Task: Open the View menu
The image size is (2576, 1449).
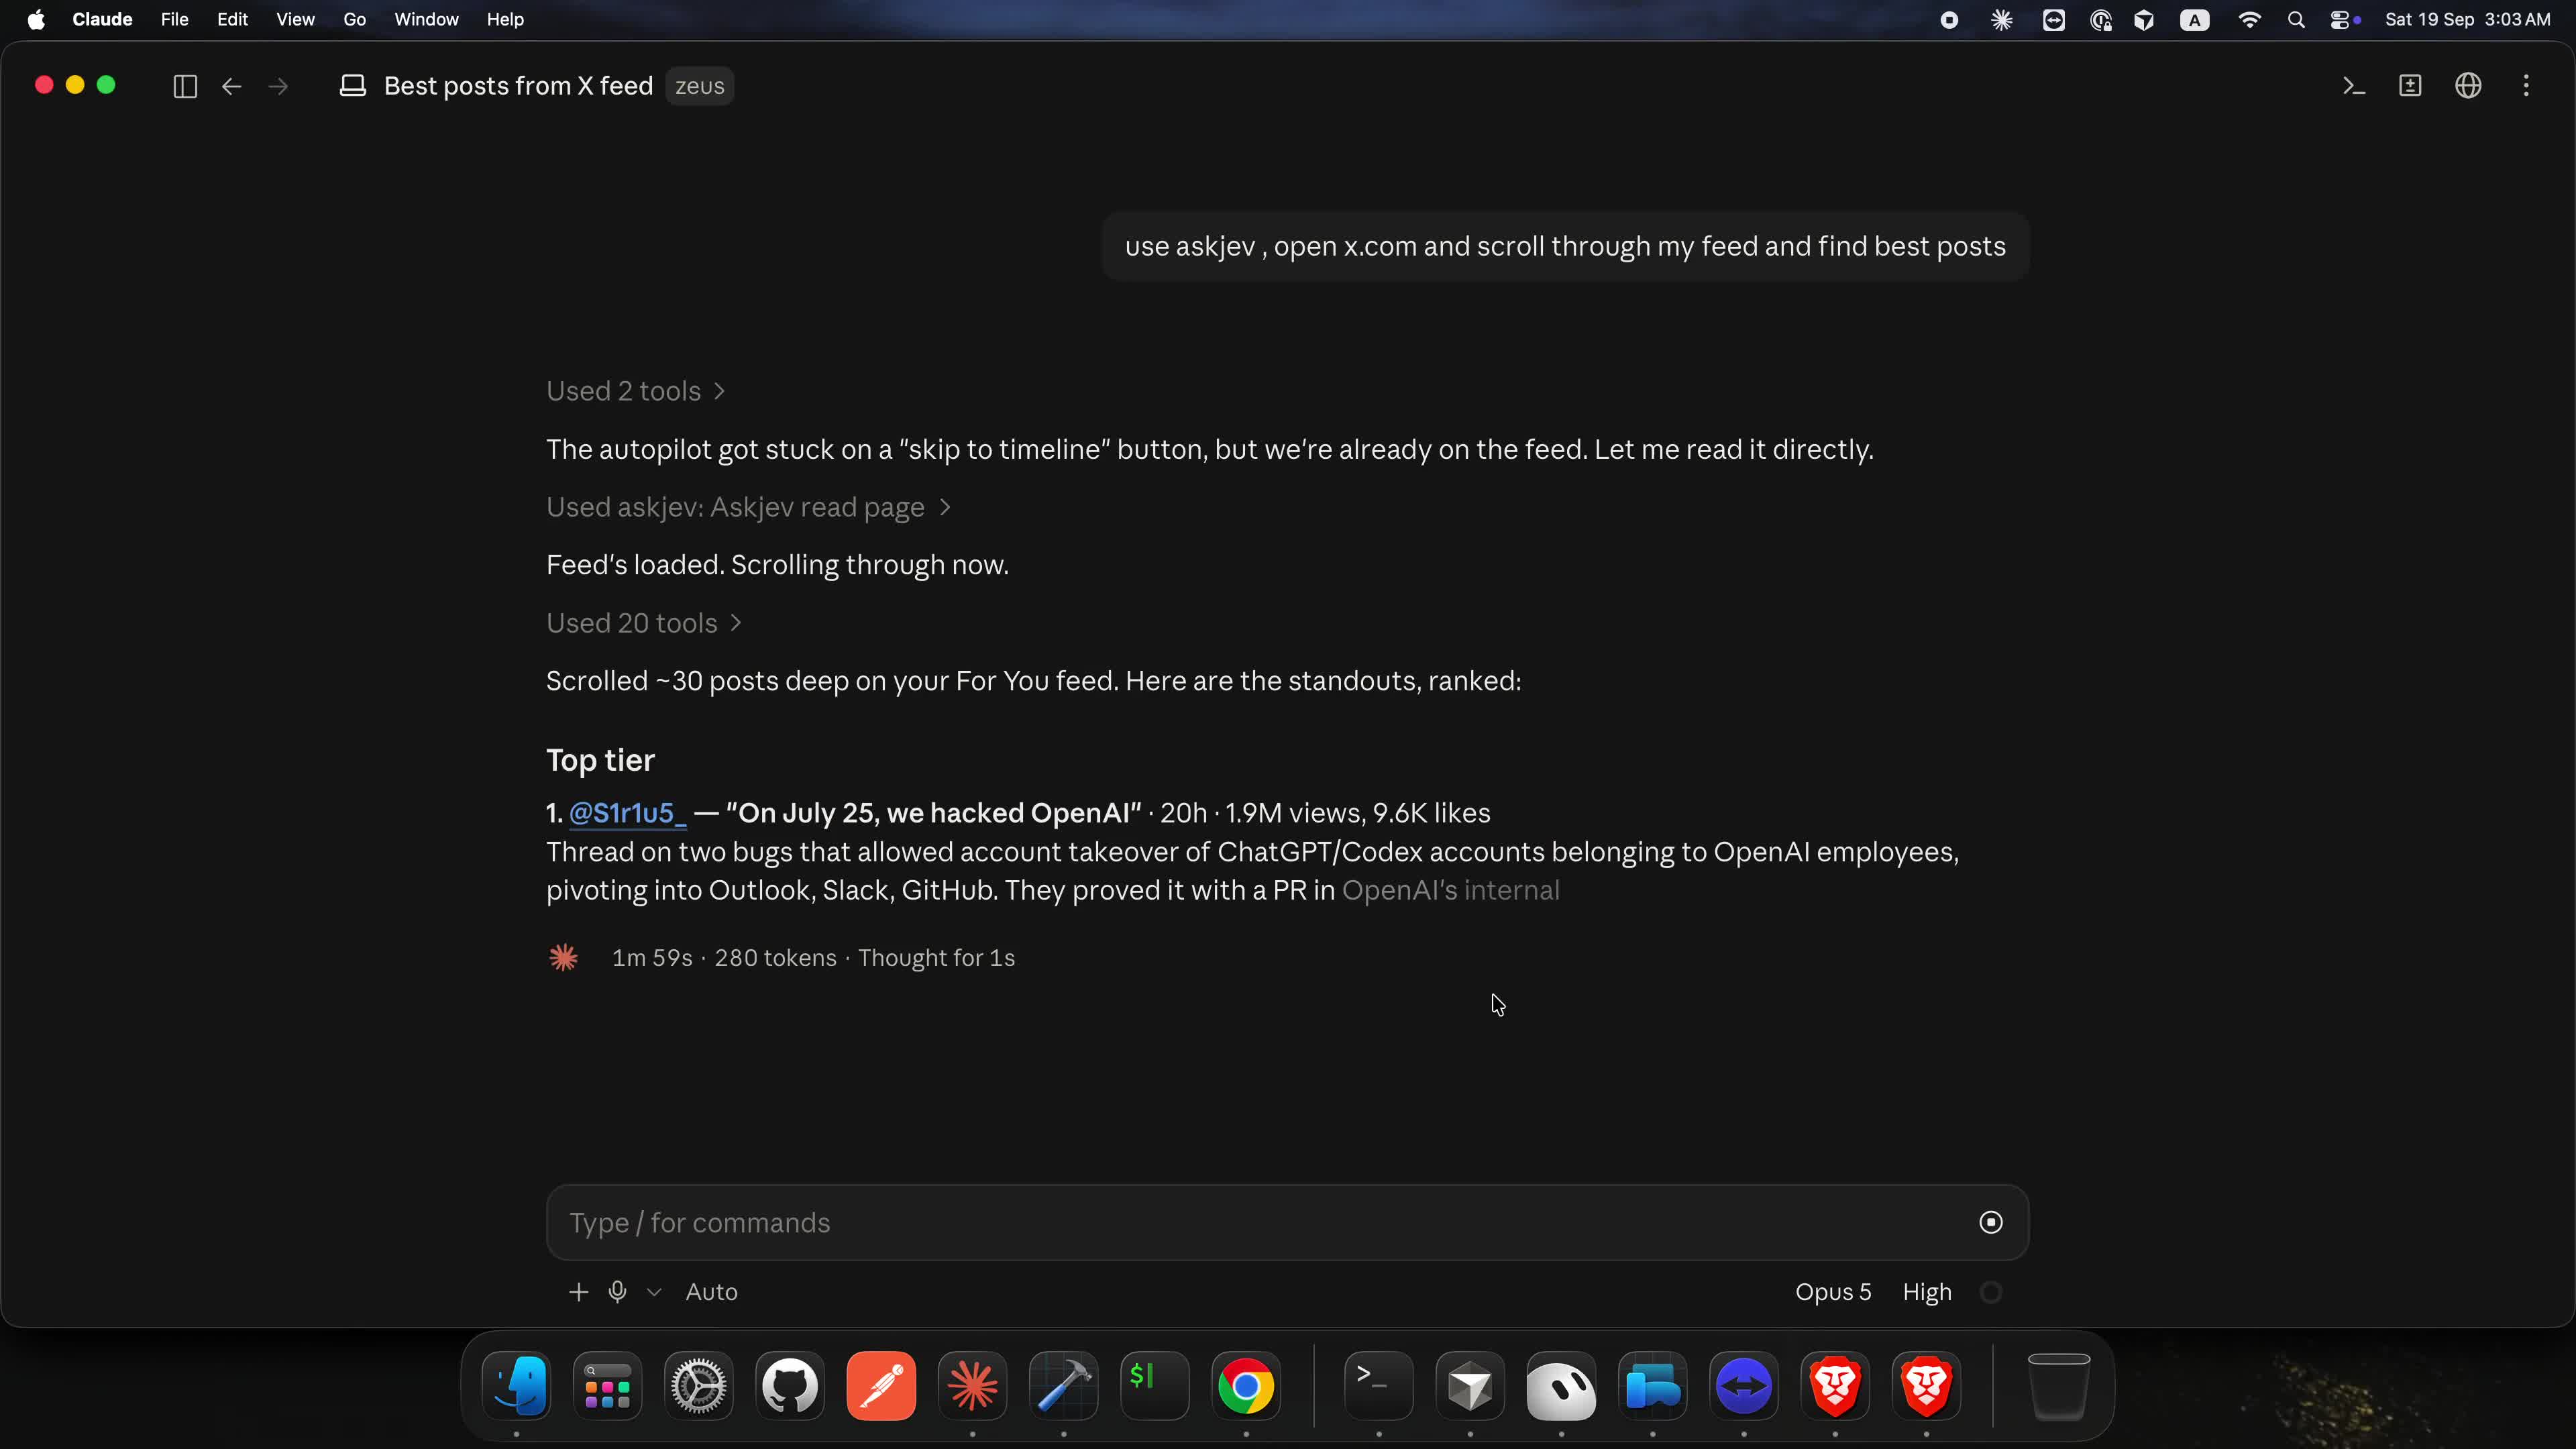Action: (295, 20)
